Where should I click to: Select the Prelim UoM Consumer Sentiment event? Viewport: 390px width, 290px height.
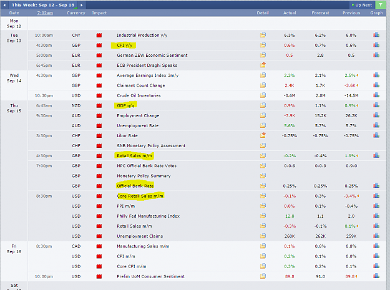151,276
